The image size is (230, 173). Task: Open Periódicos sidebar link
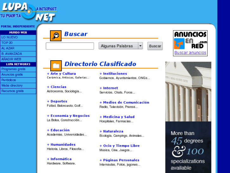[18, 80]
